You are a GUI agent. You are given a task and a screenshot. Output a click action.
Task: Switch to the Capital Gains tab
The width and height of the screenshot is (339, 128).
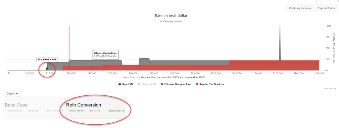(x=326, y=8)
